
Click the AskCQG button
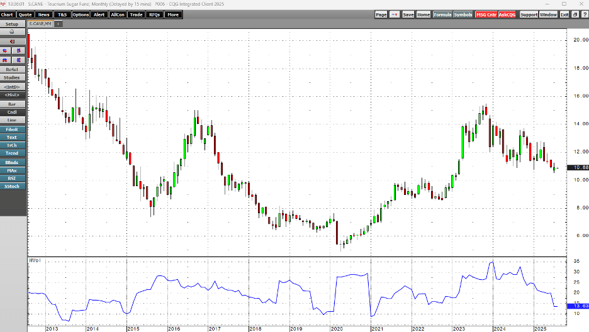[507, 14]
